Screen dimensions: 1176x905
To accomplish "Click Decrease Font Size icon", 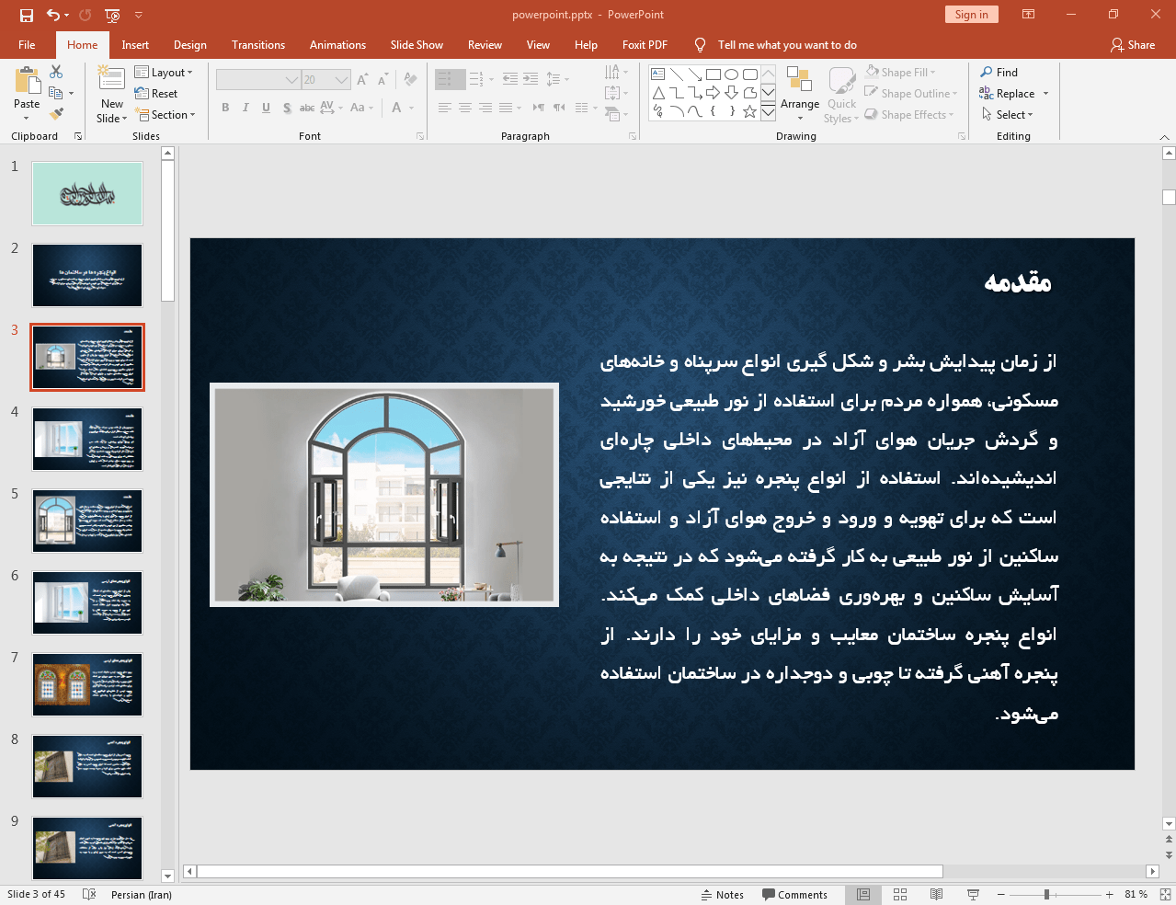I will 383,80.
